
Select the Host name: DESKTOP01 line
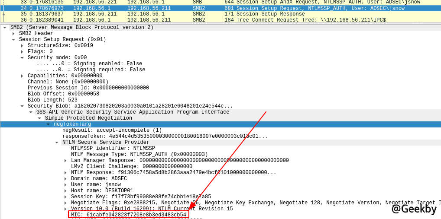click(102, 191)
